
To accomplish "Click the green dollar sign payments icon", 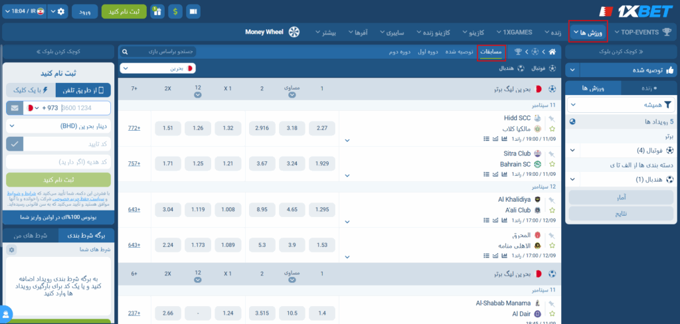I will 175,12.
